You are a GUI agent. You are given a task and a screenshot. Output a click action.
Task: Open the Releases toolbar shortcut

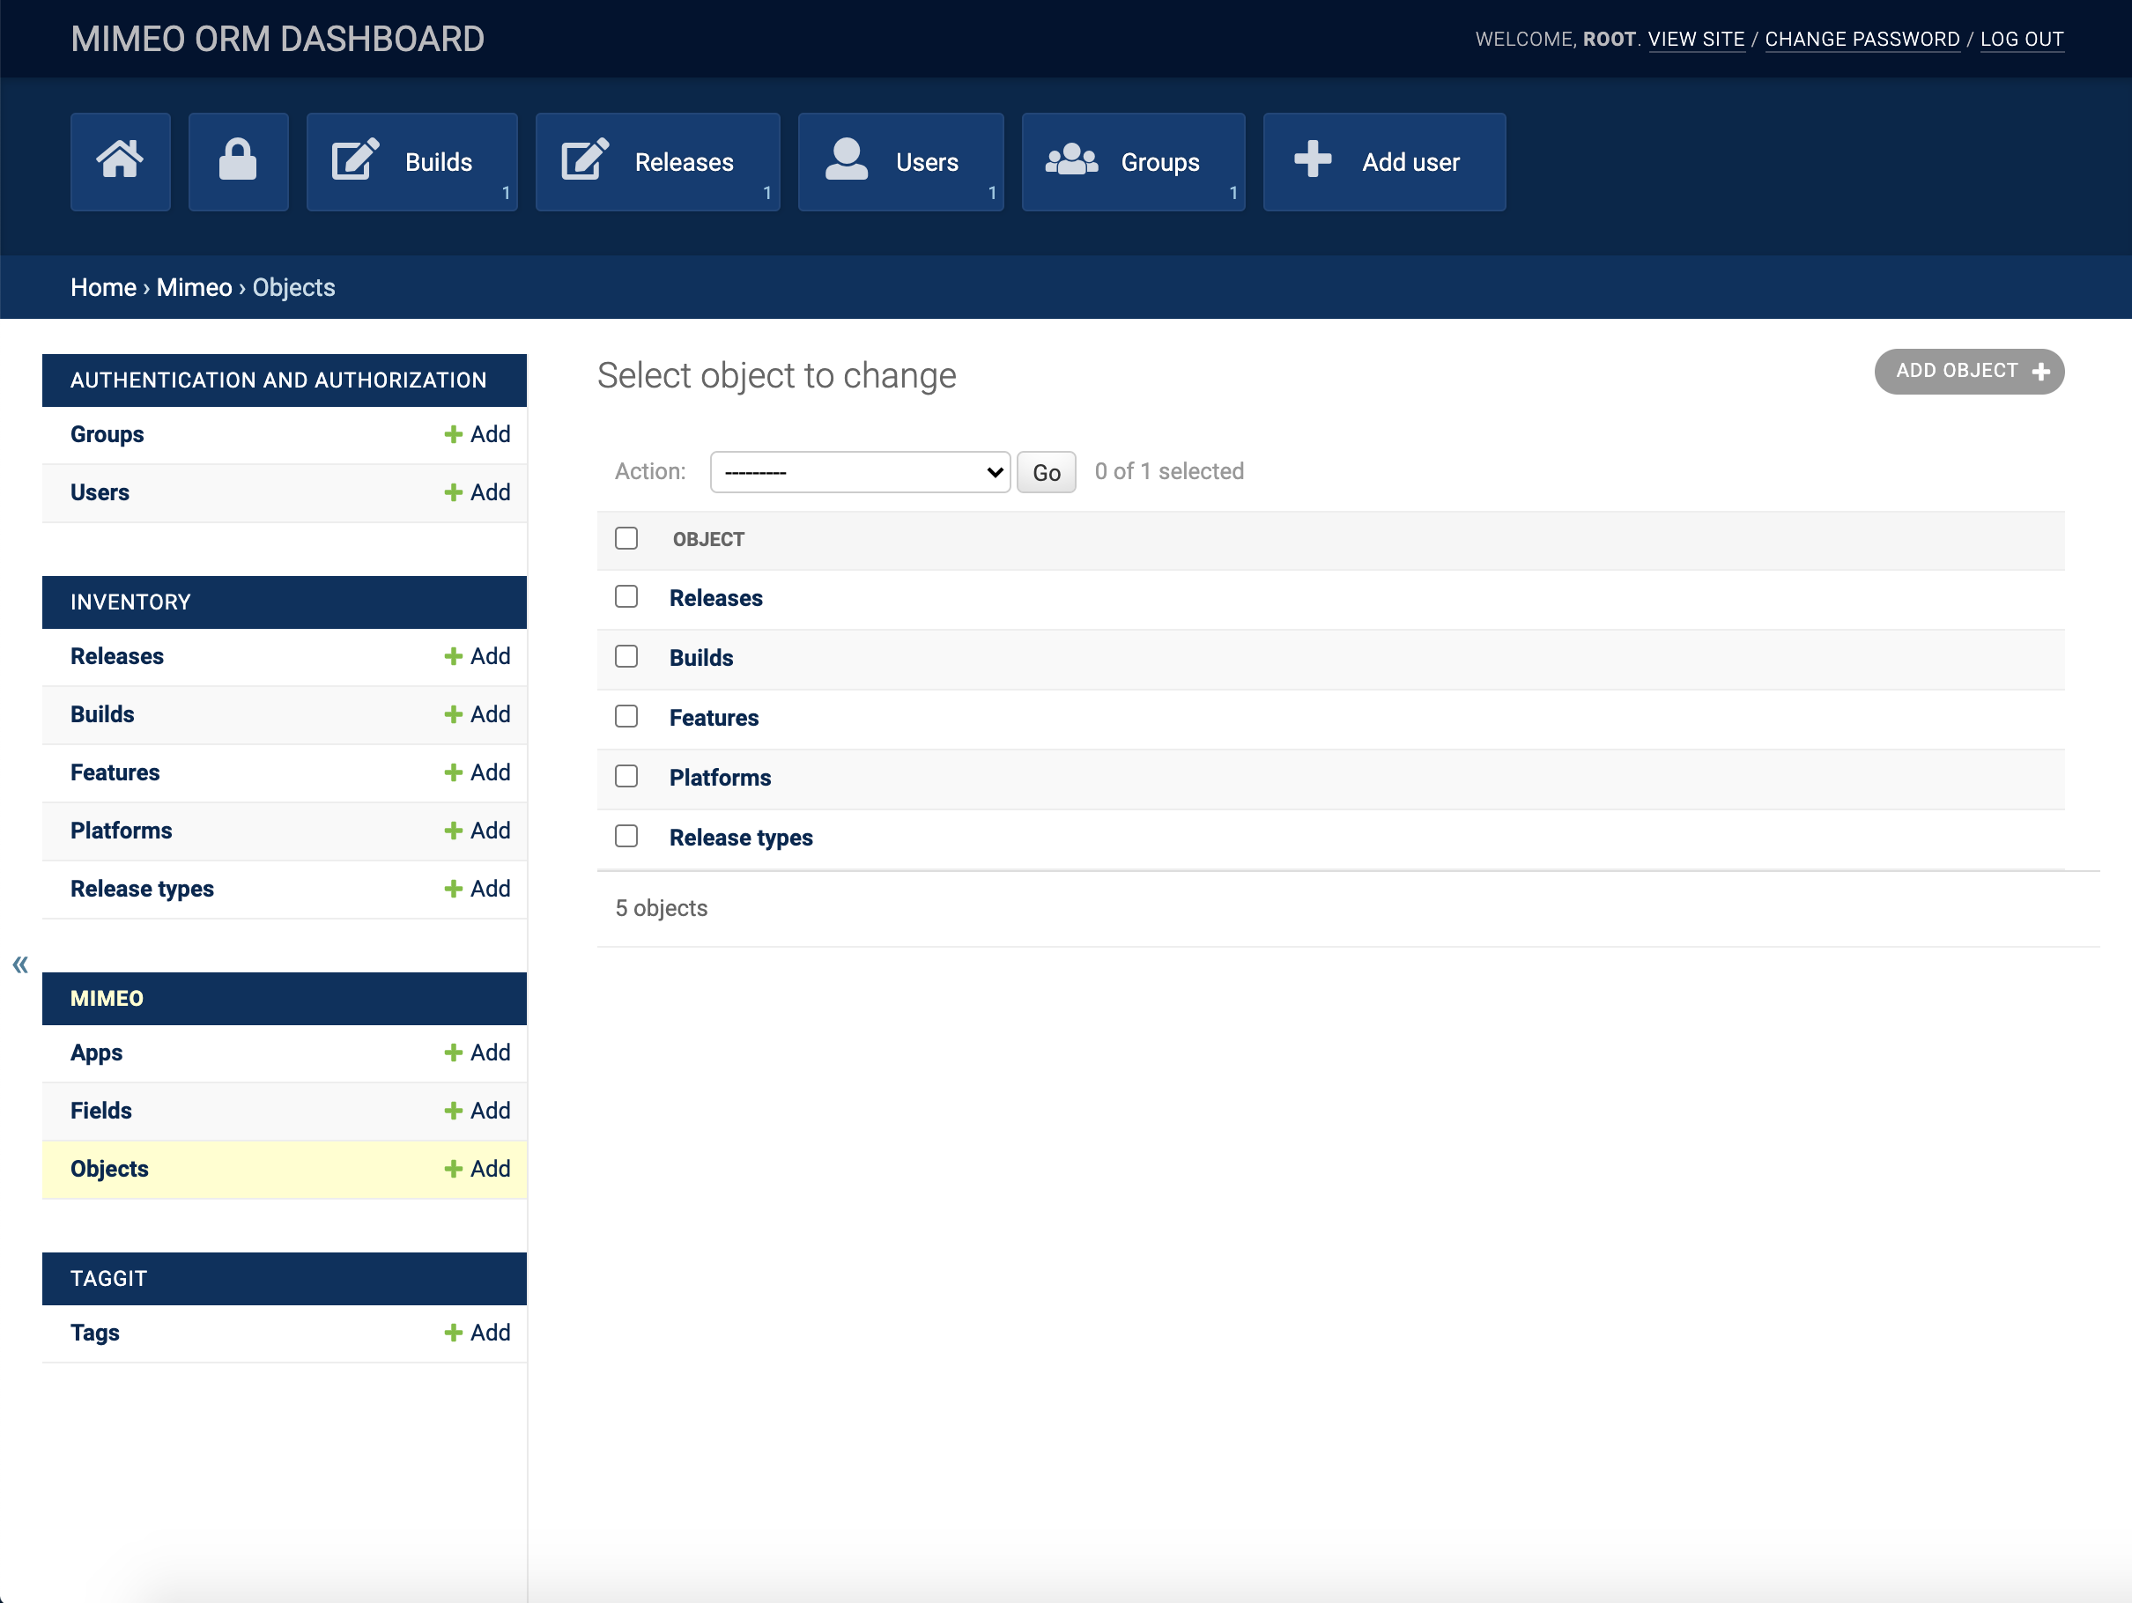(657, 162)
